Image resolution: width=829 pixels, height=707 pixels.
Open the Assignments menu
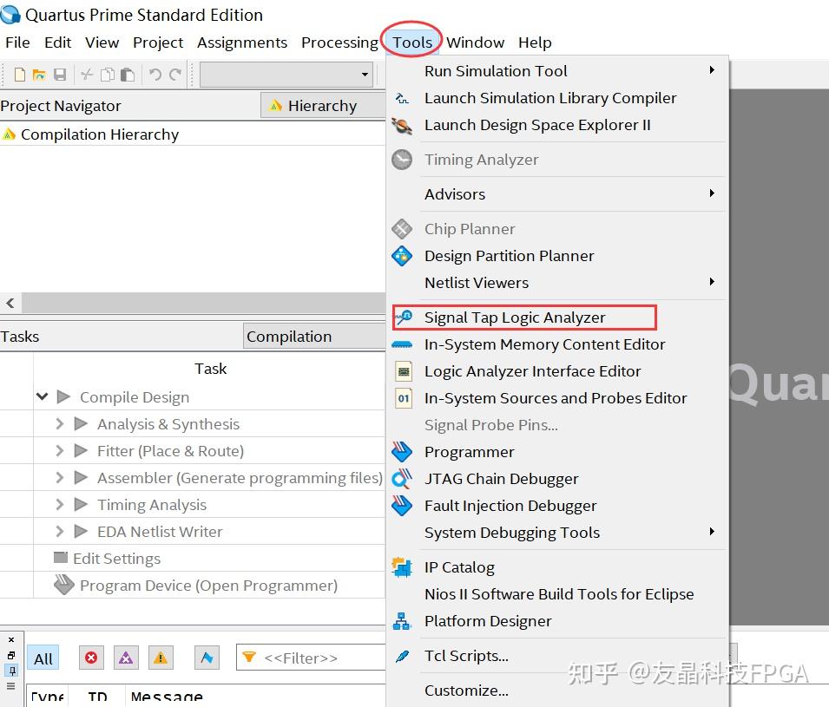coord(242,43)
